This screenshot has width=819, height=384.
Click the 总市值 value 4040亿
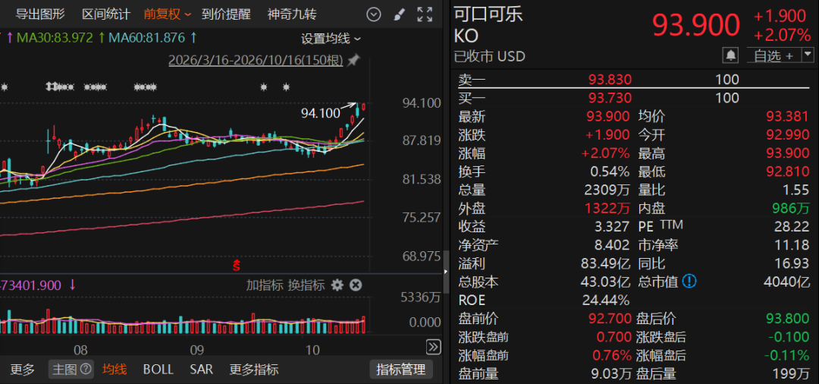[x=788, y=282]
